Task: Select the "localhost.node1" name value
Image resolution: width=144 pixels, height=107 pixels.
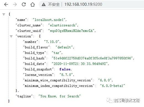Action: point(49,20)
